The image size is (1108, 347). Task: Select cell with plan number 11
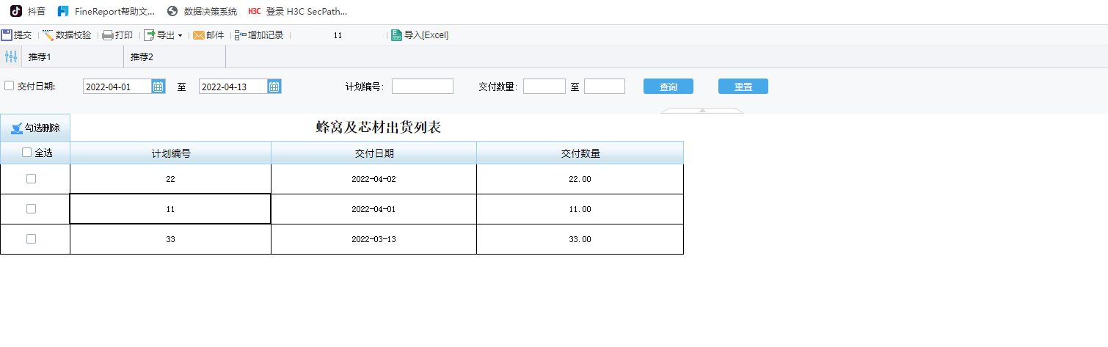171,209
